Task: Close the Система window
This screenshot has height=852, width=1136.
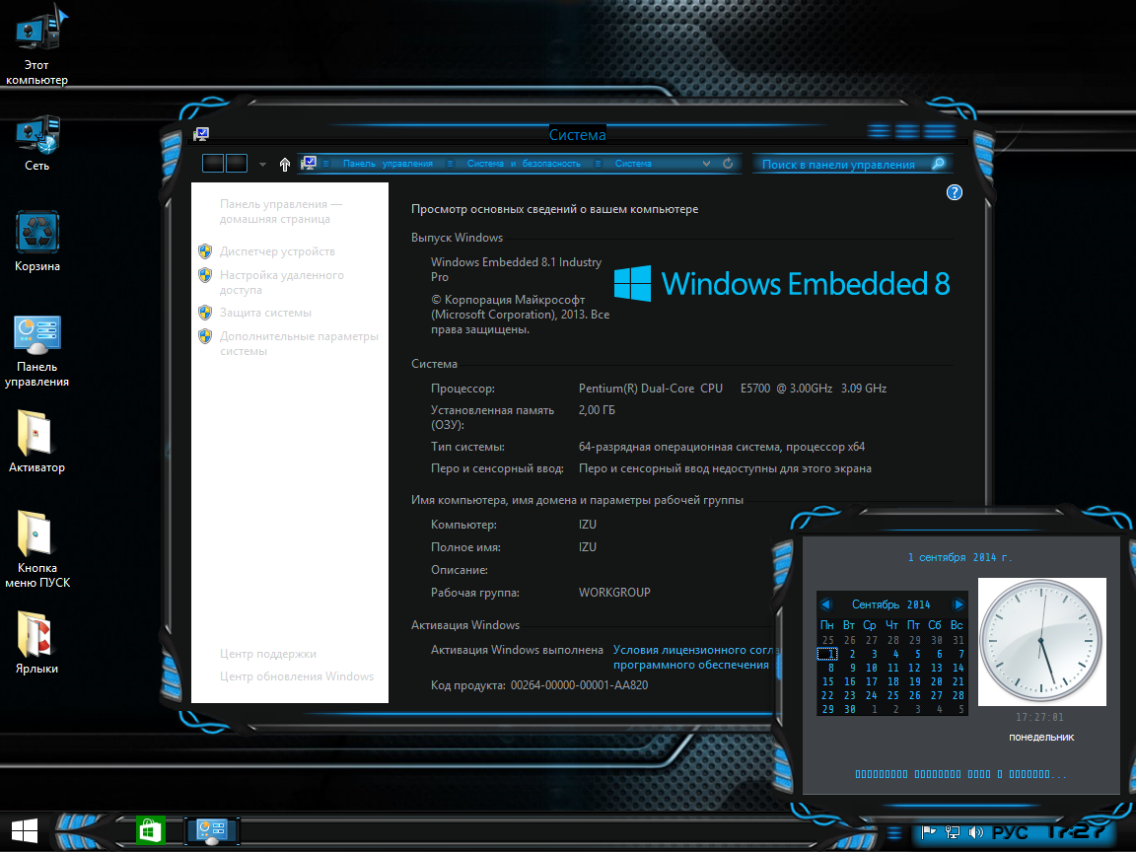Action: pyautogui.click(x=940, y=131)
